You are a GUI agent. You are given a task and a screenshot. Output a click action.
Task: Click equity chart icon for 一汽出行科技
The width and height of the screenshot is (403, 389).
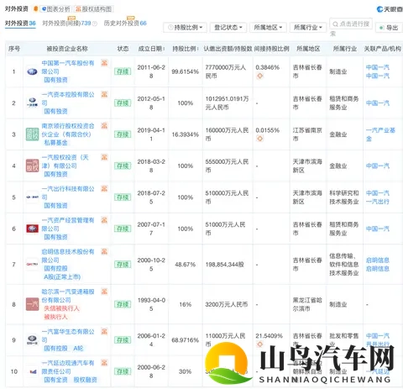[104, 188]
